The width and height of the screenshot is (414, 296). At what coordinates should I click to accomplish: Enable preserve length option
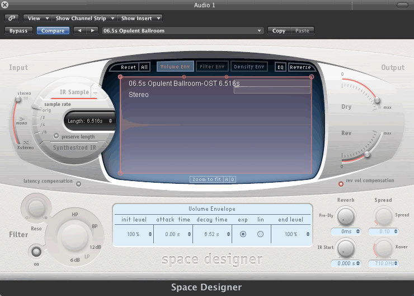point(56,136)
